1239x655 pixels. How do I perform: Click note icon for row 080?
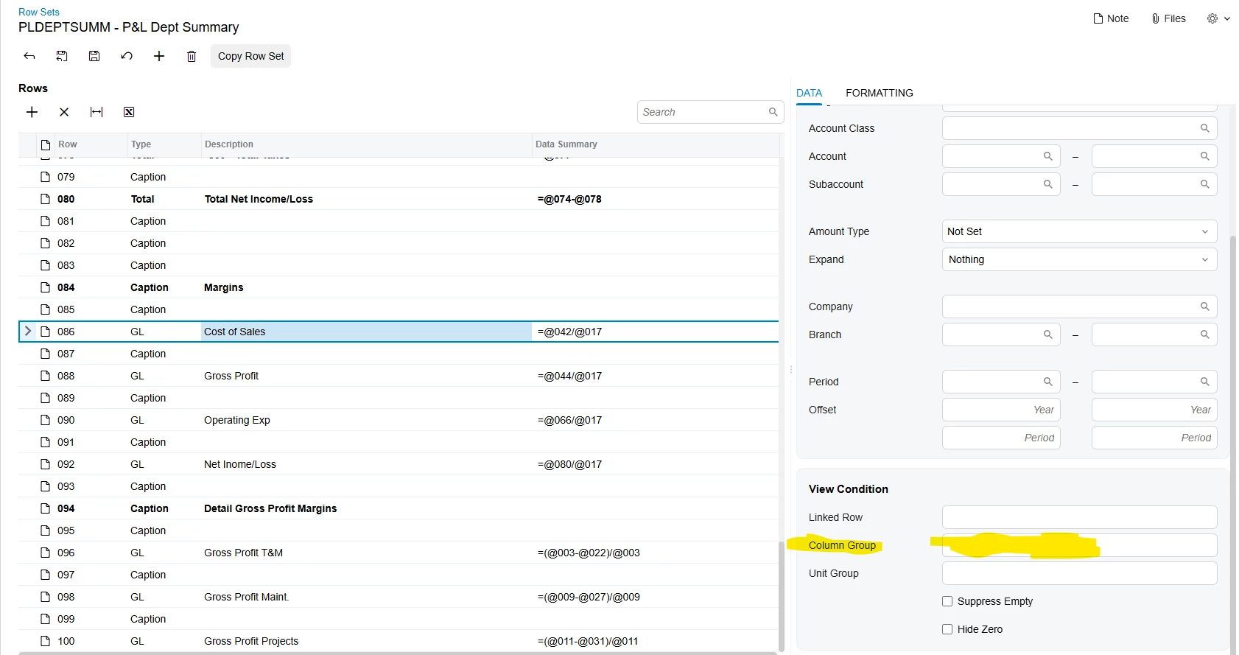46,199
